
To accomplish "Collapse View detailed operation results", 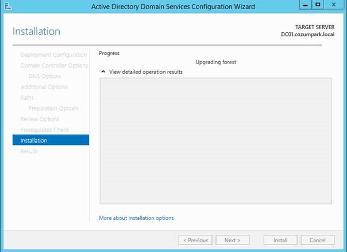I will (103, 72).
